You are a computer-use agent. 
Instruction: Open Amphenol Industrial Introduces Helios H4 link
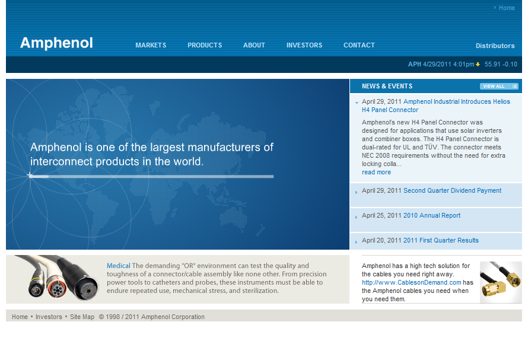(436, 106)
